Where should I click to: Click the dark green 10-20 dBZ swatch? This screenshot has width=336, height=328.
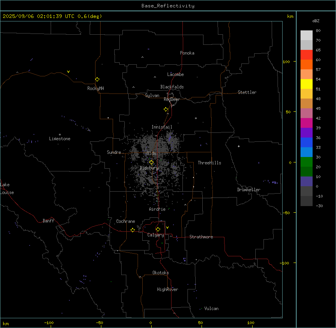click(x=306, y=171)
